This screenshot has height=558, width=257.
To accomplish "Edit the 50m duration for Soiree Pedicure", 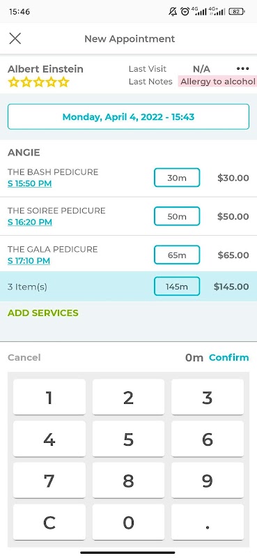I will click(x=177, y=216).
